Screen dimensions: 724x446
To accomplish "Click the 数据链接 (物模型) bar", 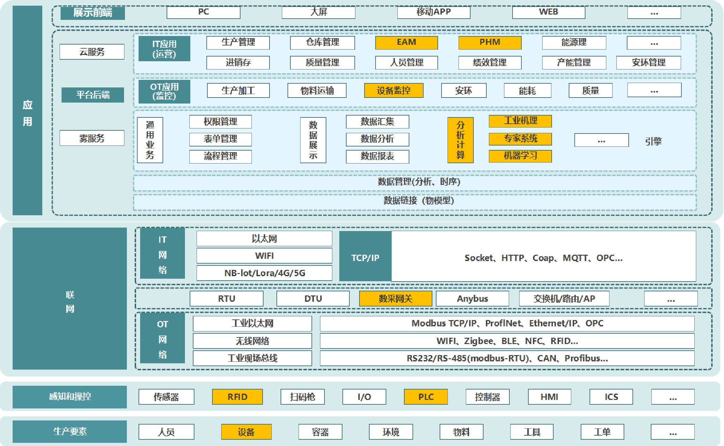I will [x=415, y=201].
